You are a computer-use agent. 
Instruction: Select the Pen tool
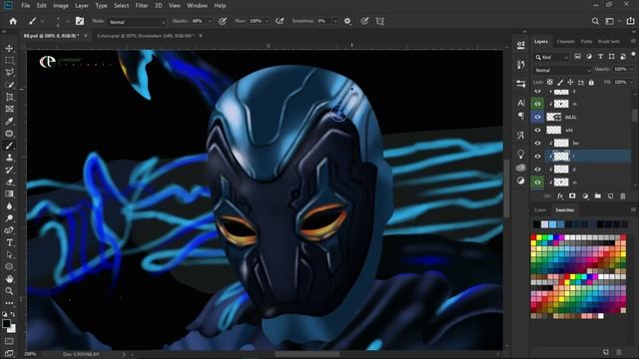pyautogui.click(x=9, y=230)
